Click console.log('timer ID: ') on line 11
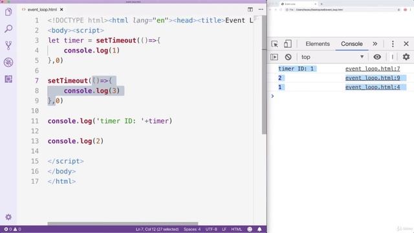Viewport: 414px width, 233px height. pyautogui.click(x=110, y=121)
